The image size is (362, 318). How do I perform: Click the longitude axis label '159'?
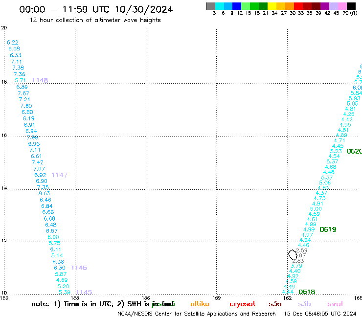[x=217, y=298]
